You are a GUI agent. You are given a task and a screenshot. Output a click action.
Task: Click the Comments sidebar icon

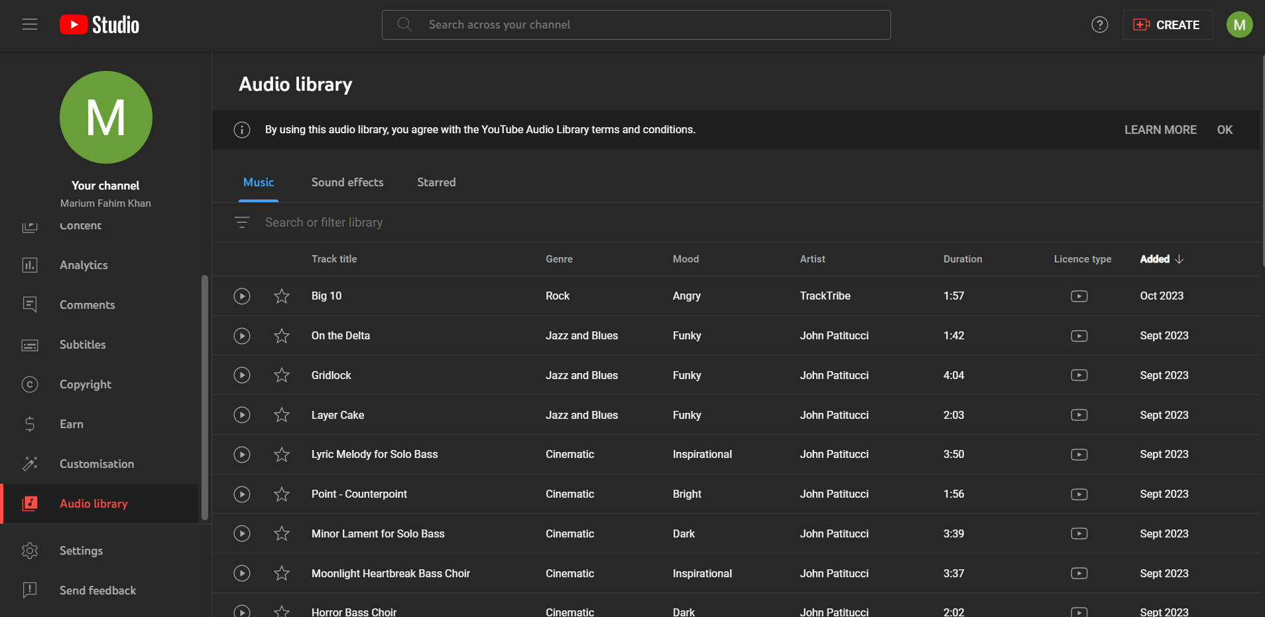tap(30, 305)
